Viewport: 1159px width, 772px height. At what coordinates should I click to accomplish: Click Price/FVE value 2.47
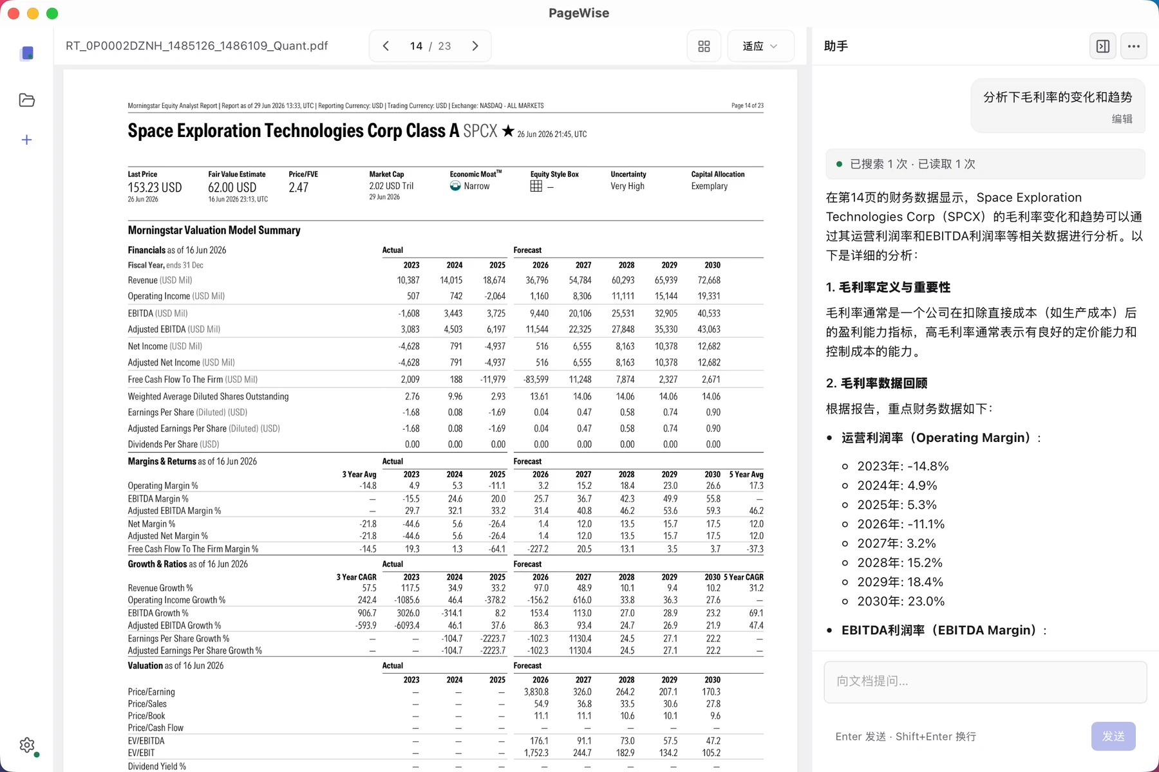[299, 187]
